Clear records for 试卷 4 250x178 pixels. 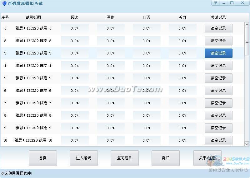click(x=218, y=66)
